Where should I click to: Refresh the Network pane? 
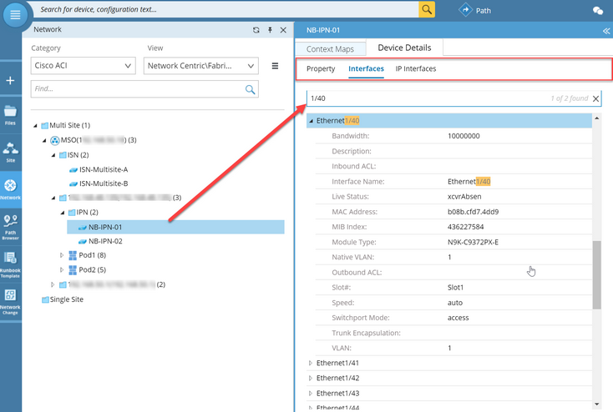256,30
